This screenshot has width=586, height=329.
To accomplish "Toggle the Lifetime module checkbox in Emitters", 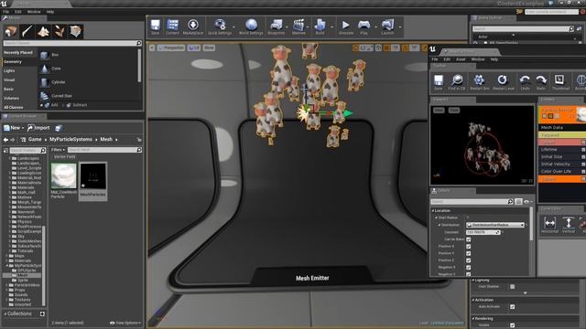I will tap(583, 150).
